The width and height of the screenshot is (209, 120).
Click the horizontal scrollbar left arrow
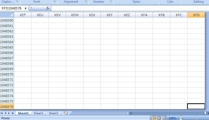tap(131, 113)
